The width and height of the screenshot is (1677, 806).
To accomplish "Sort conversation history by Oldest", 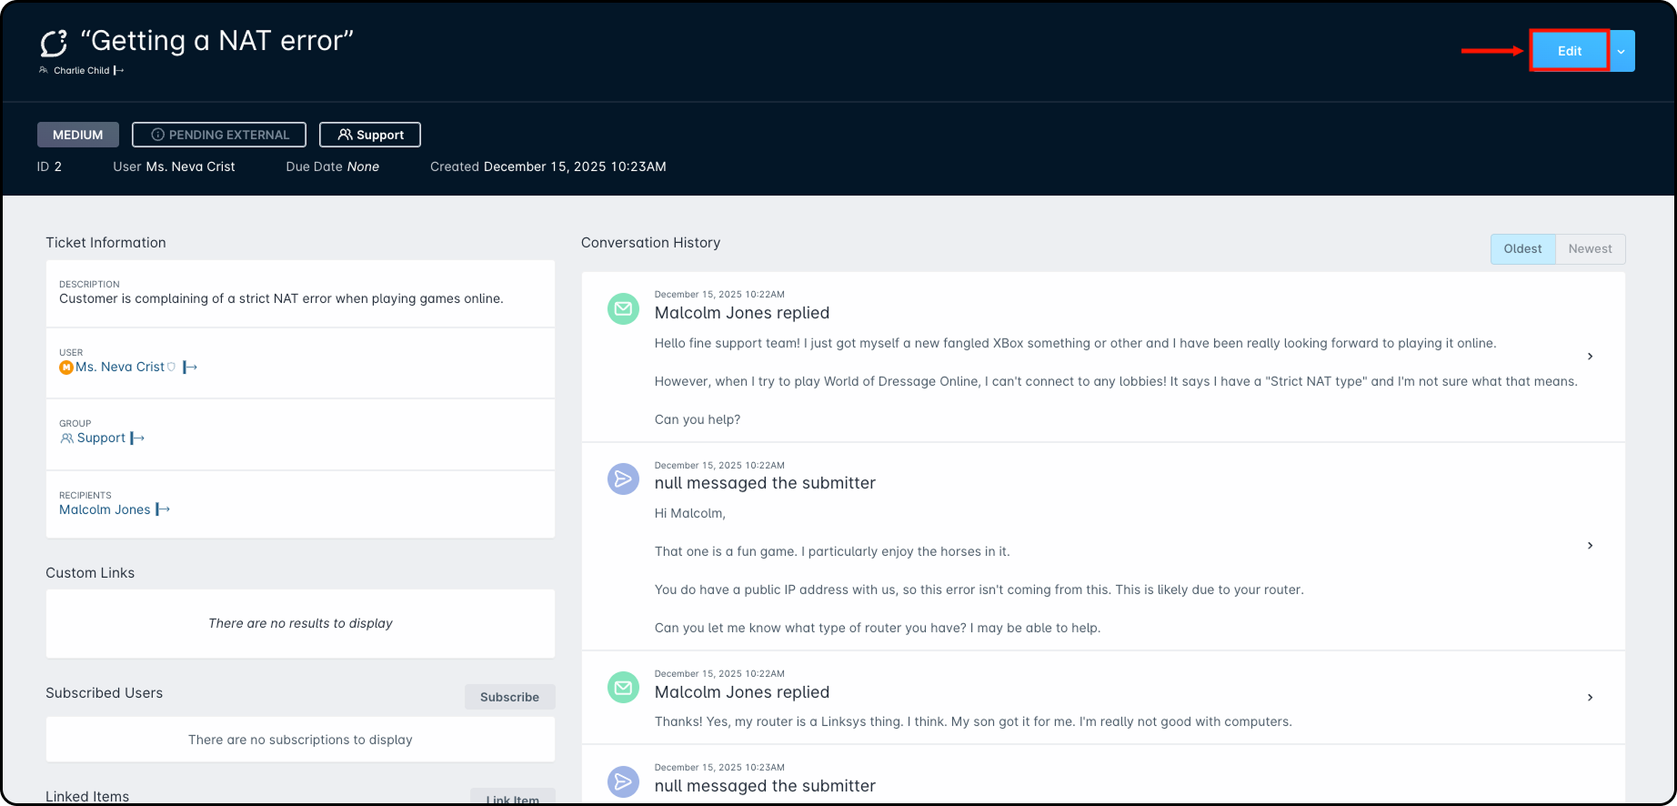I will point(1522,249).
